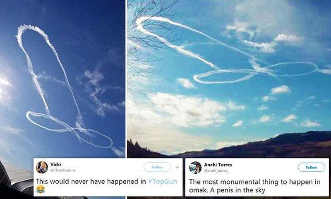Open the @ThickBlueLine handle

pos(63,170)
